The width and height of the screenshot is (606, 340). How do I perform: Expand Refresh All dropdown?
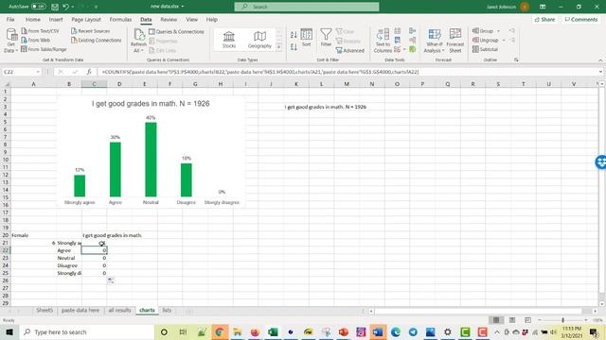point(138,41)
